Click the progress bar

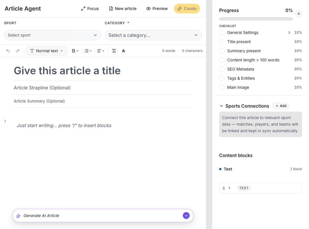(256, 19)
